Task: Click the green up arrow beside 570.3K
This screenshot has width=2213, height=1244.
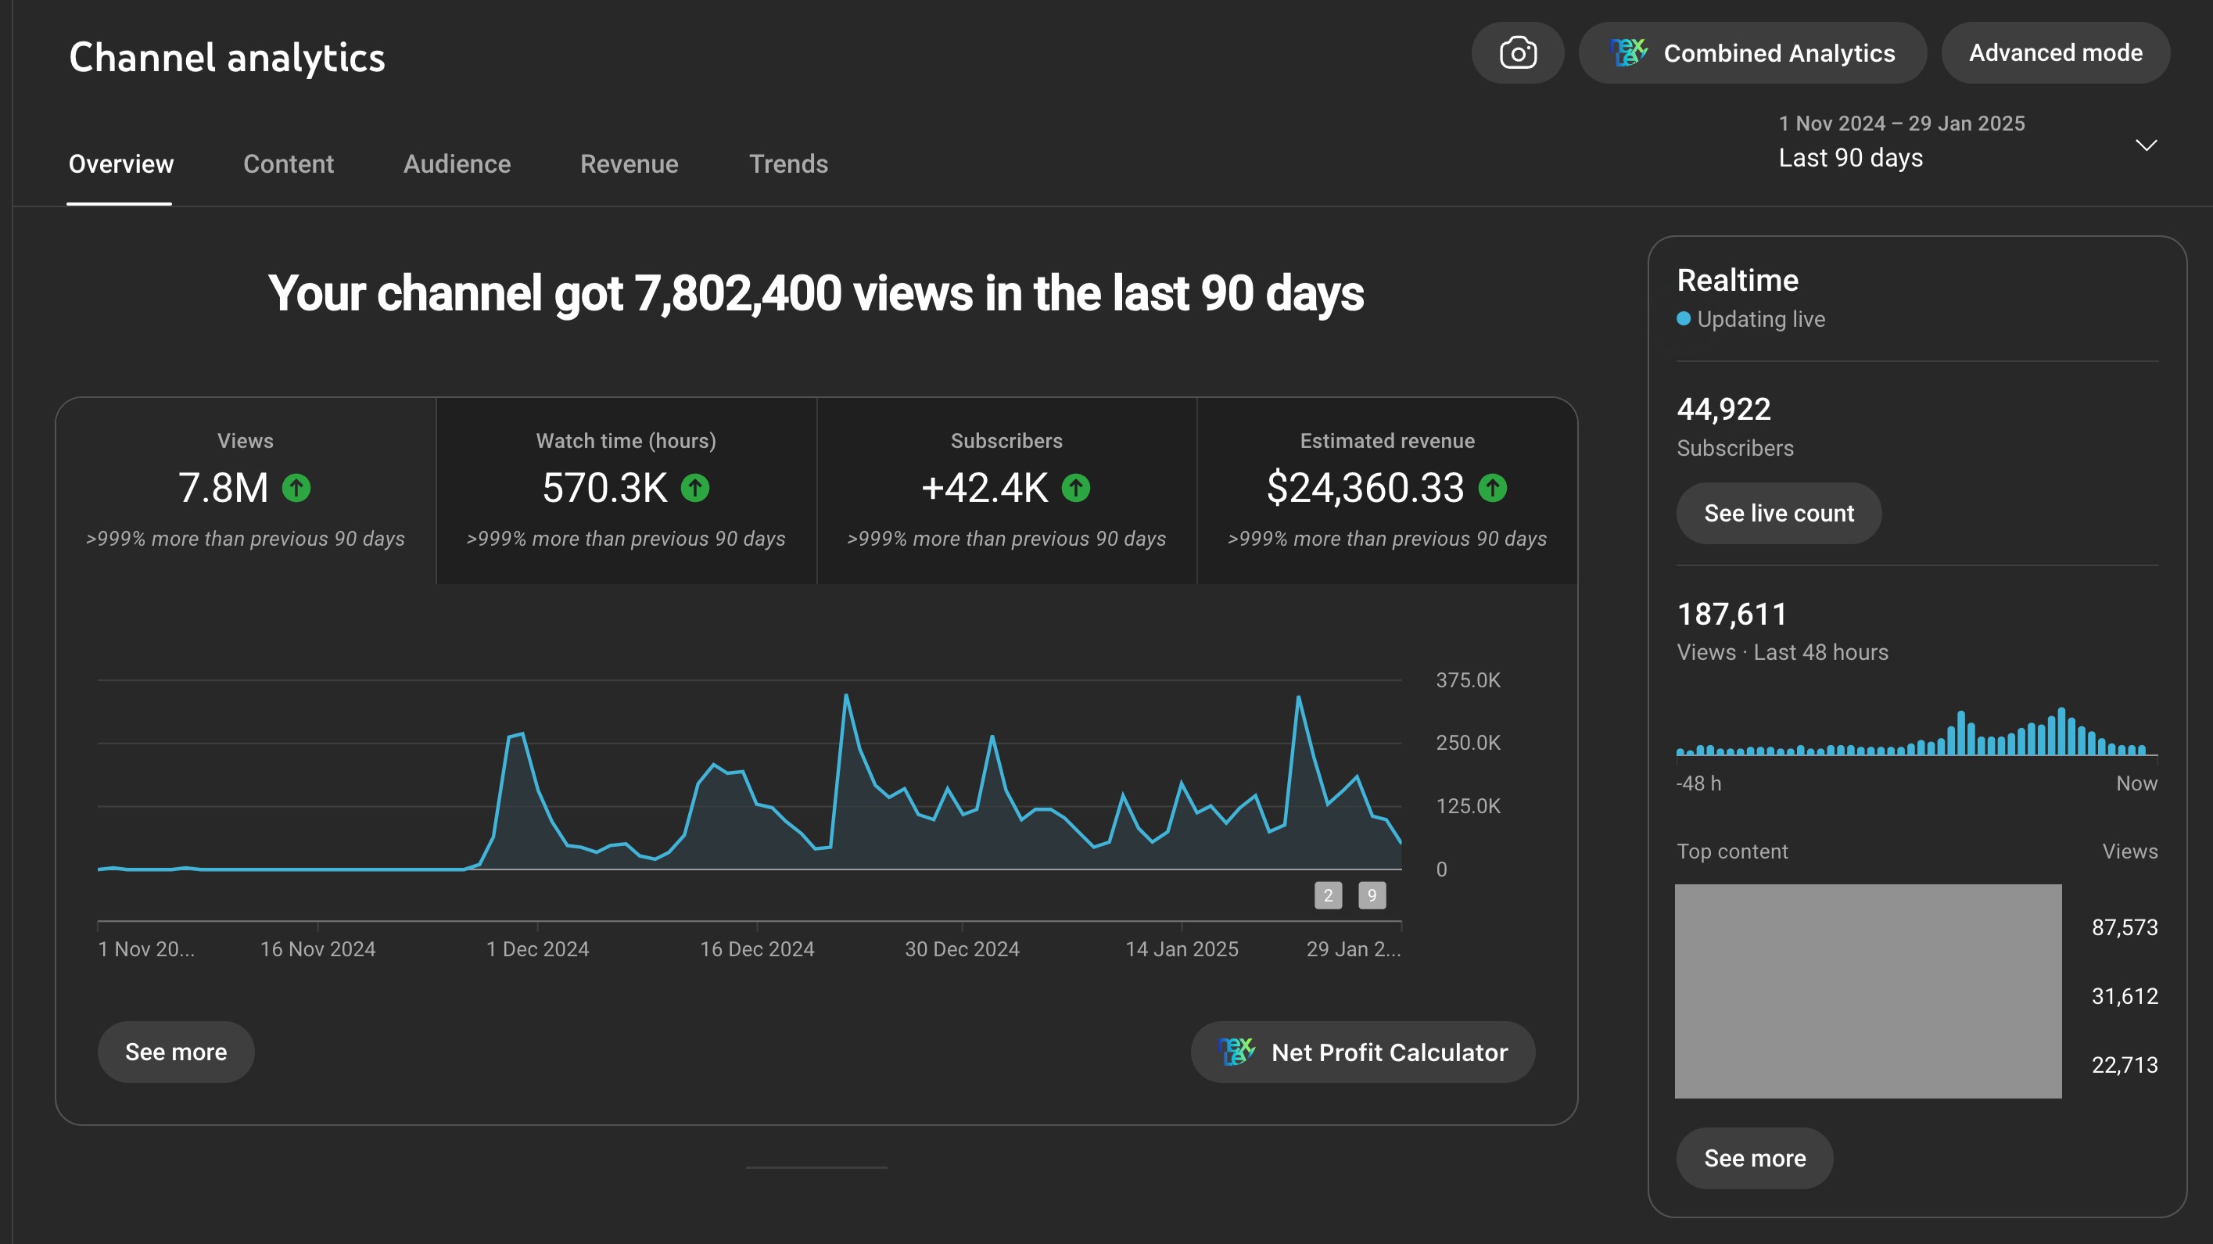Action: click(695, 488)
